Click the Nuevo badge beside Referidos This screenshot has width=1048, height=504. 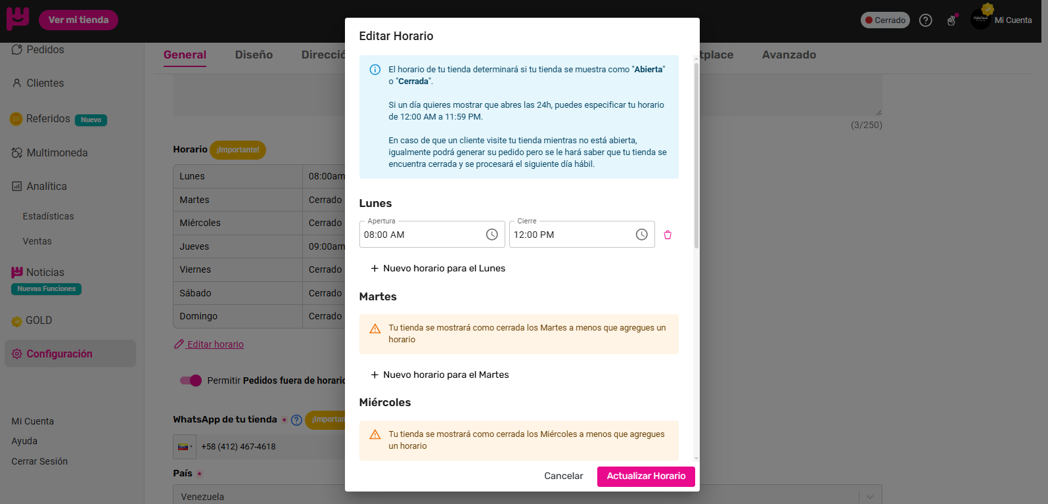tap(91, 120)
